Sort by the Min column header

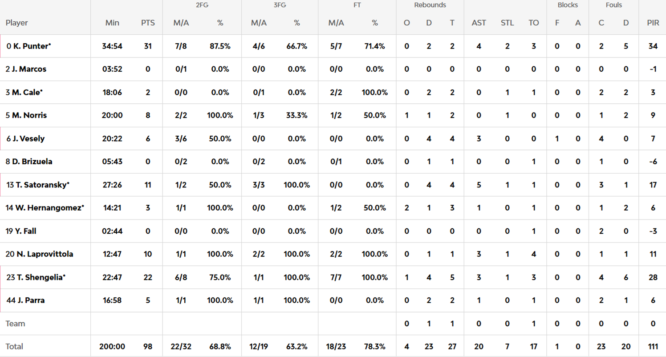pos(112,23)
